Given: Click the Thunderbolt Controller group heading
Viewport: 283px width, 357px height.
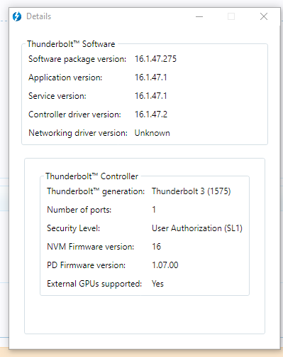Looking at the screenshot, I should click(x=91, y=176).
